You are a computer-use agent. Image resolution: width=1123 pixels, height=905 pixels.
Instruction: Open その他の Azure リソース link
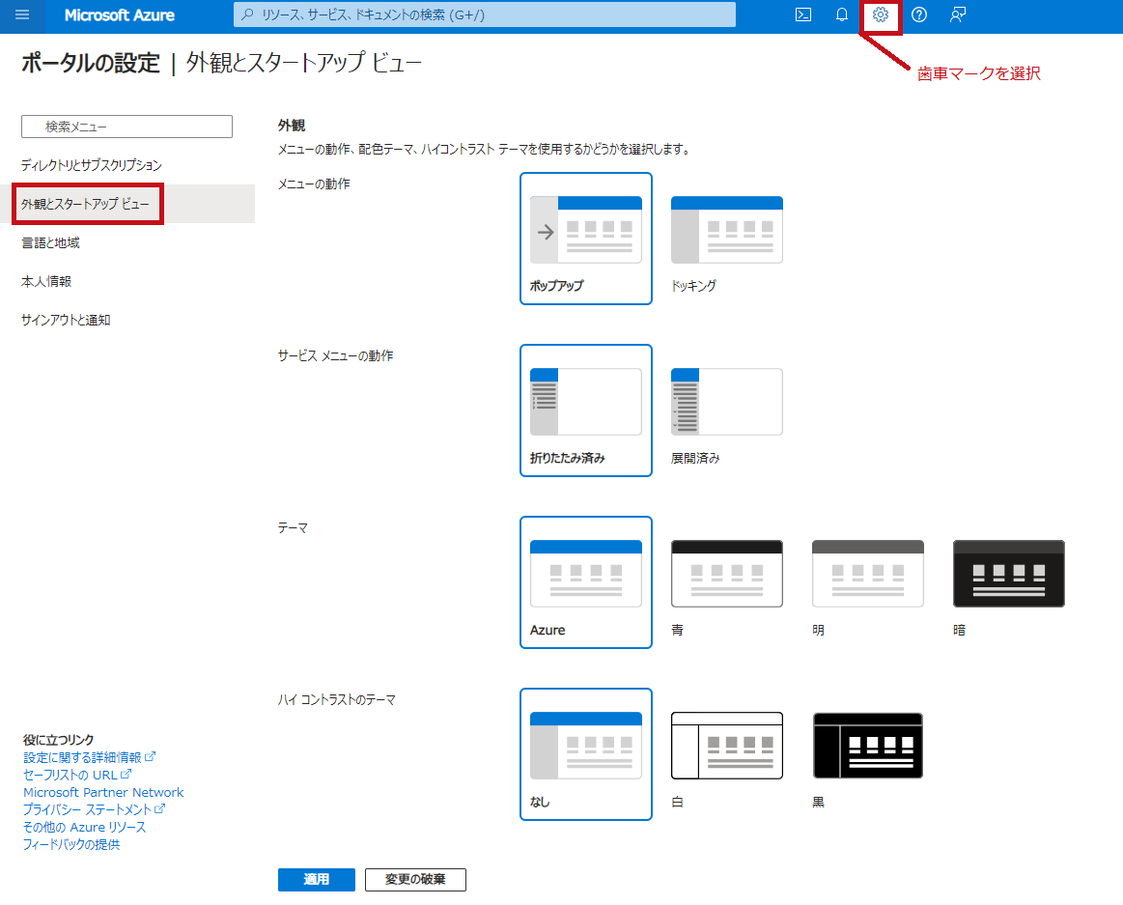coord(85,827)
